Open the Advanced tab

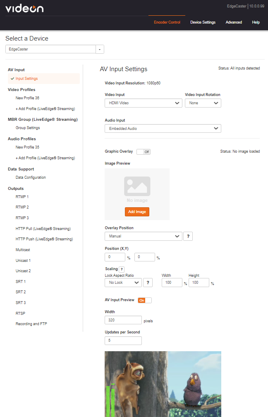(234, 22)
